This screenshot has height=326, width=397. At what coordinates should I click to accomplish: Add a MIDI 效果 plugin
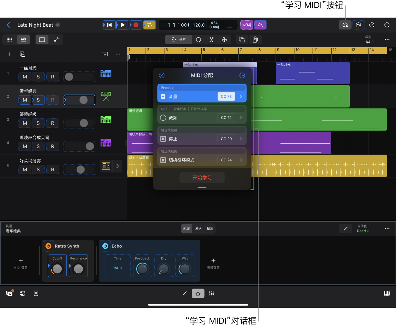tap(21, 263)
